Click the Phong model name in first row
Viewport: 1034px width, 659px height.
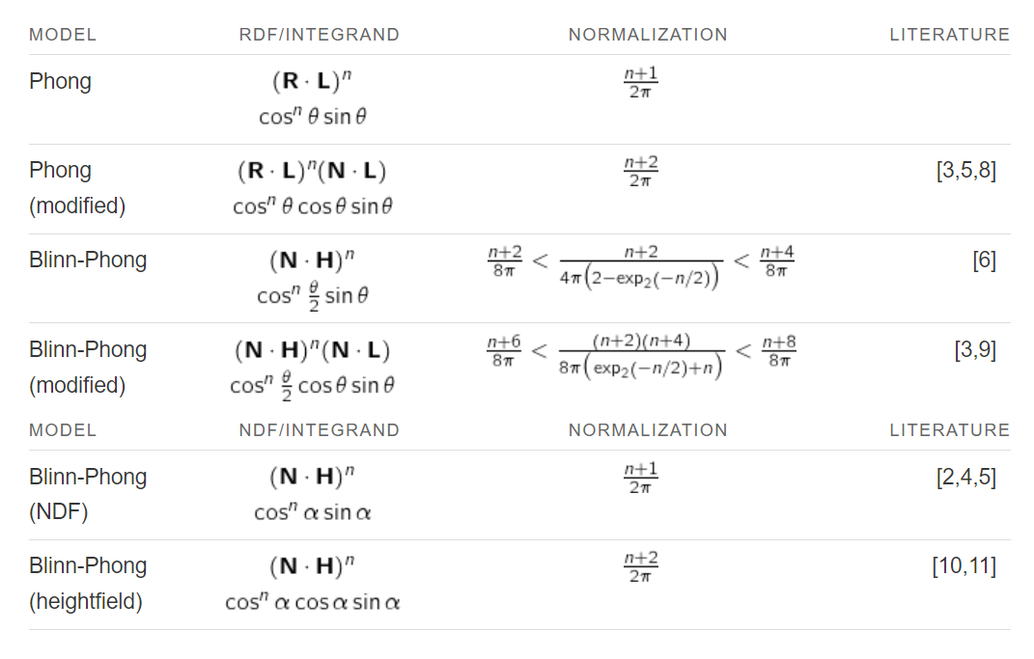coord(60,82)
